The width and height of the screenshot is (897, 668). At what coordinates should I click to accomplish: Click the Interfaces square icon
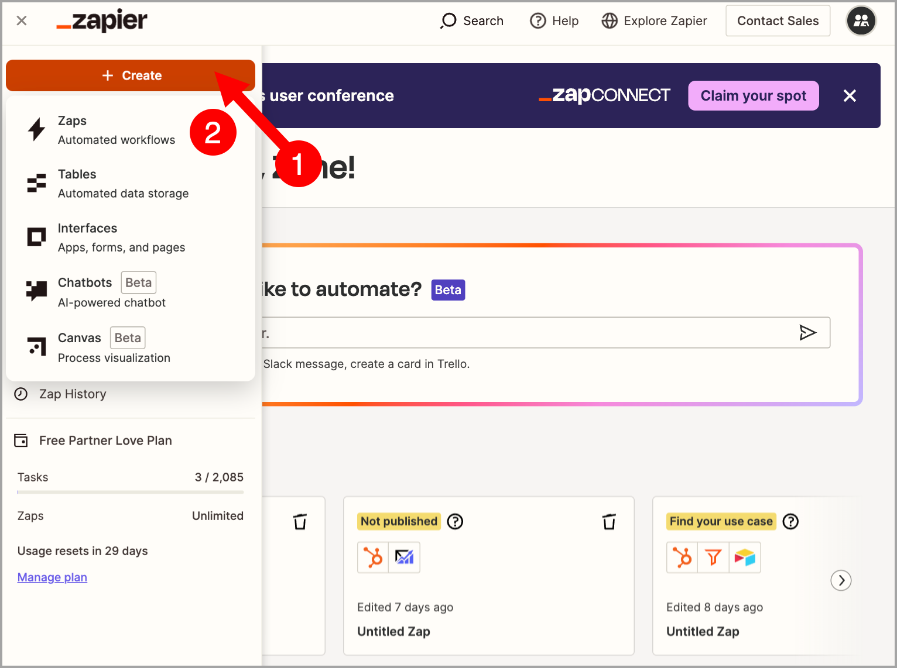[36, 237]
